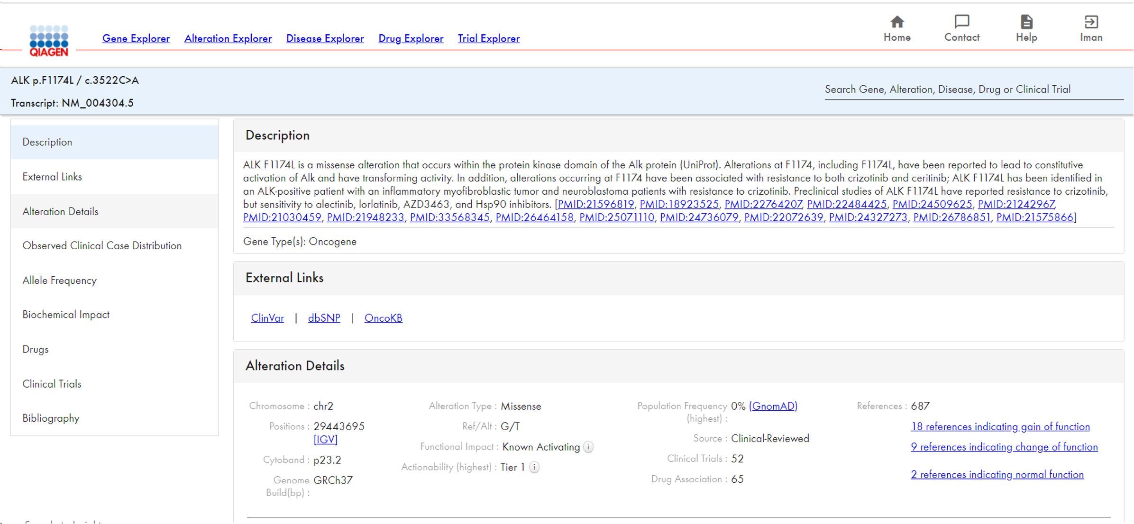Select Description in the sidebar
Image resolution: width=1134 pixels, height=524 pixels.
tap(114, 142)
